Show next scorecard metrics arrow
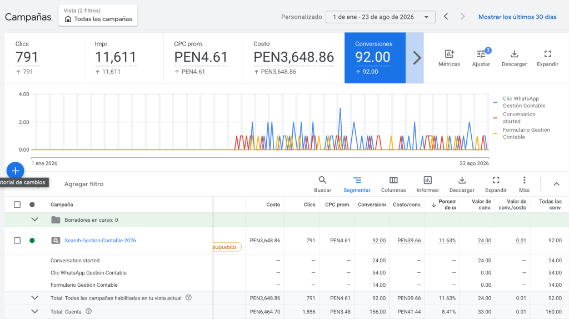The image size is (569, 319). point(417,58)
